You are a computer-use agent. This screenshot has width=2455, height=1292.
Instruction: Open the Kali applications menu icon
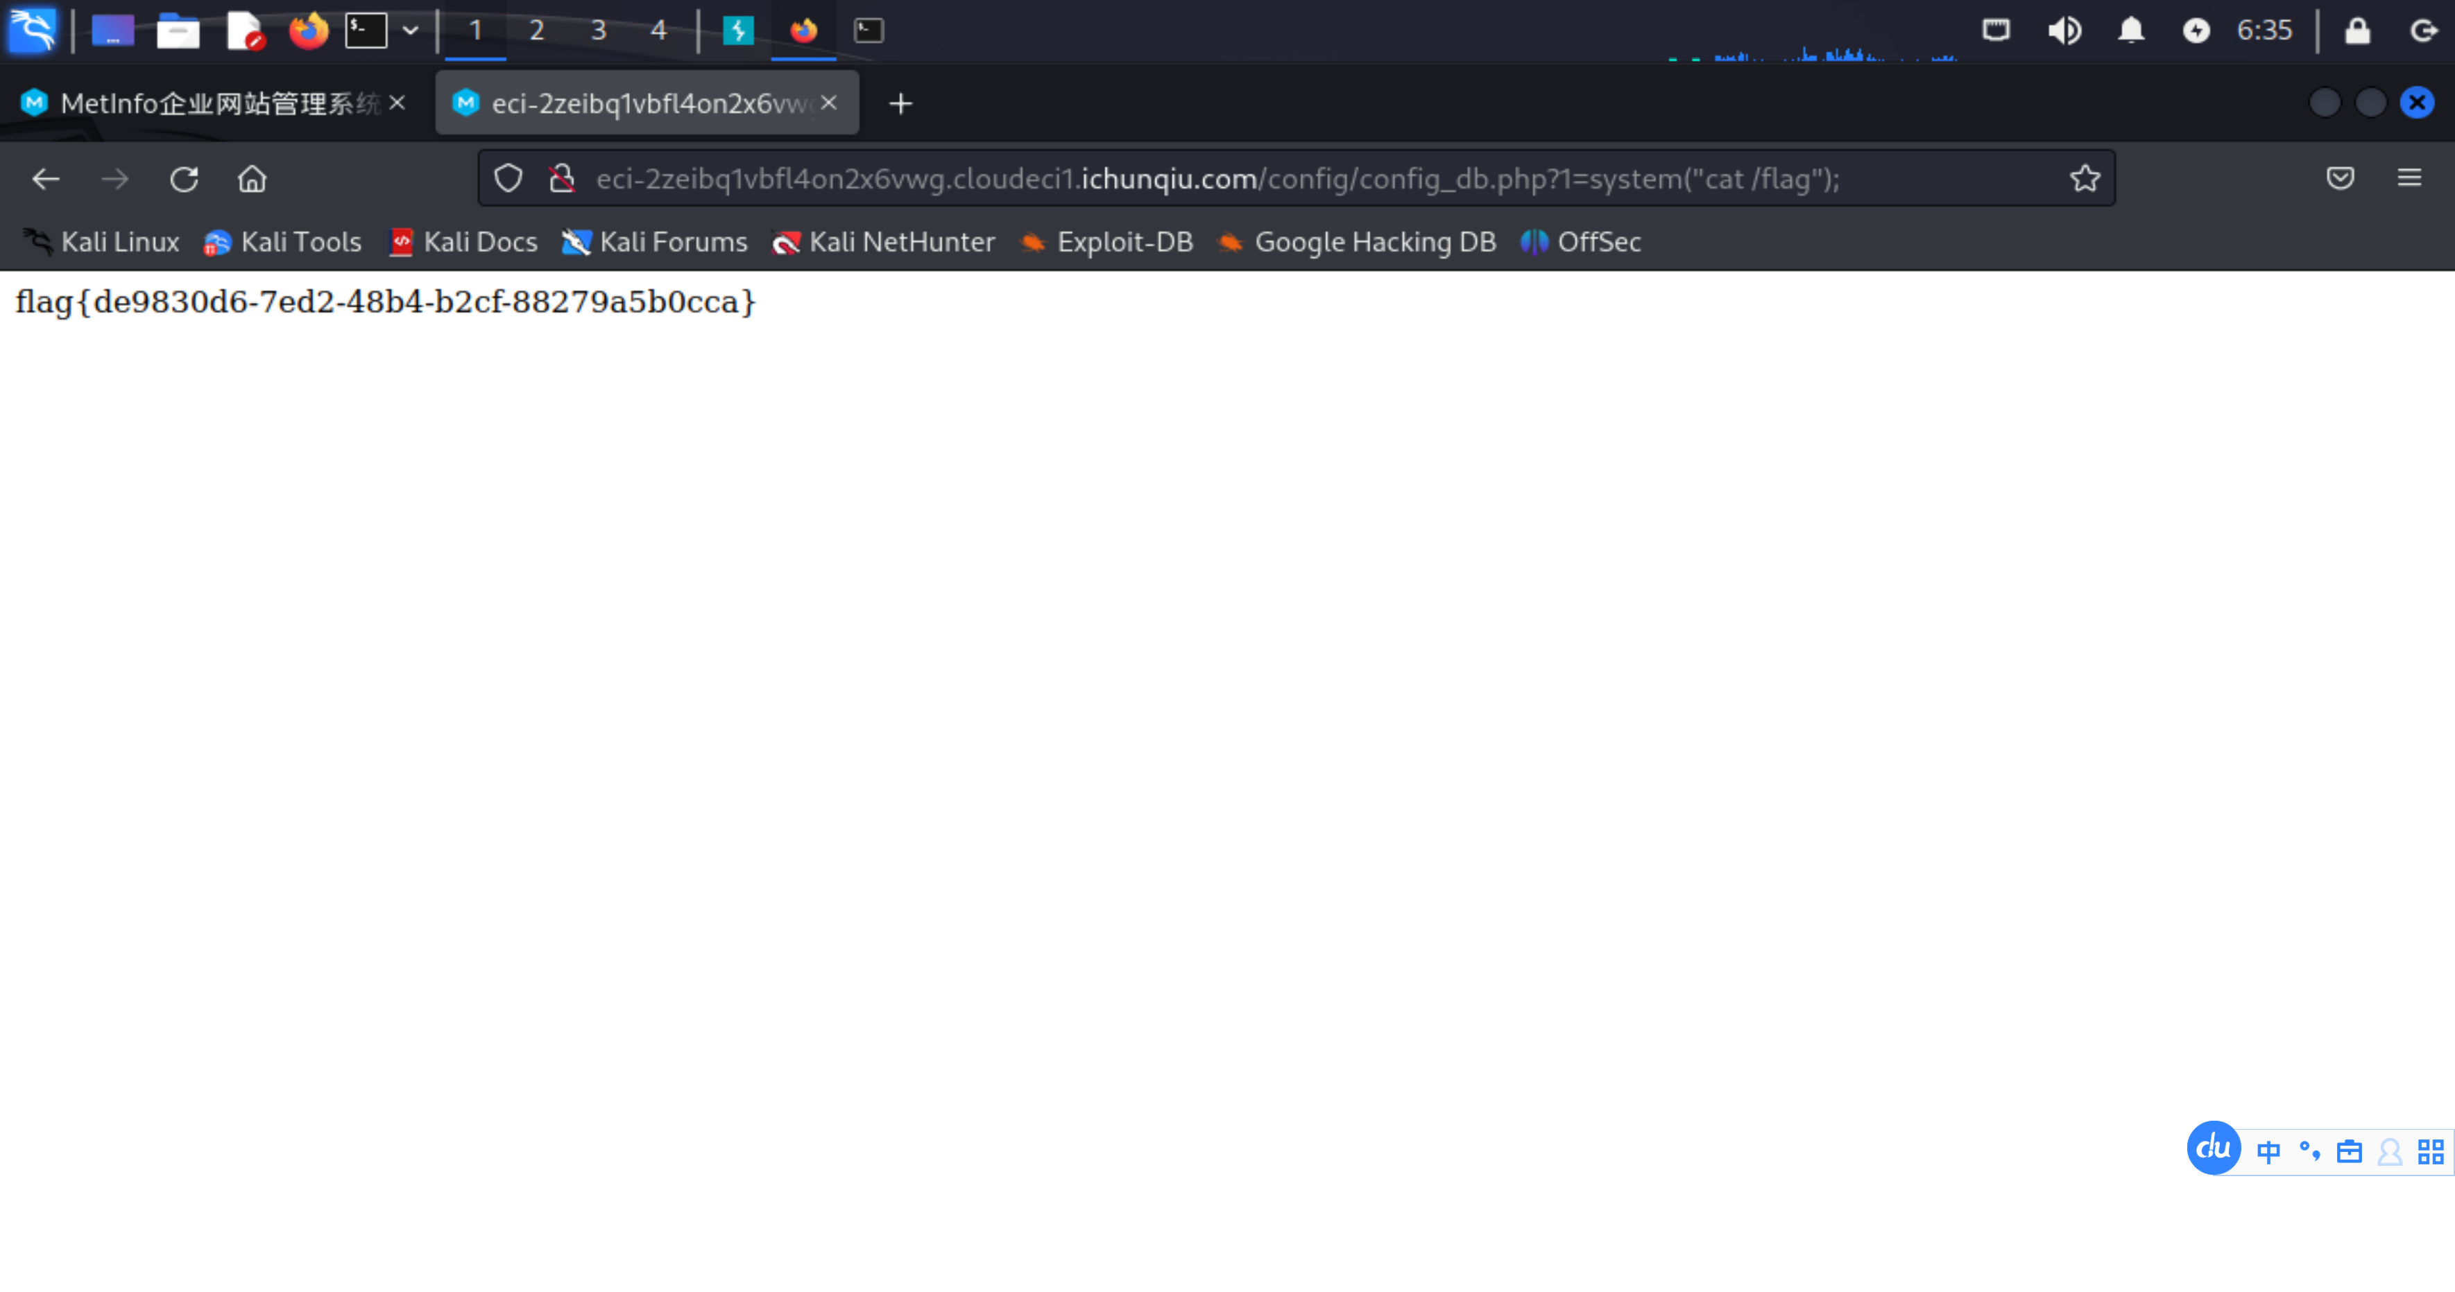point(33,31)
